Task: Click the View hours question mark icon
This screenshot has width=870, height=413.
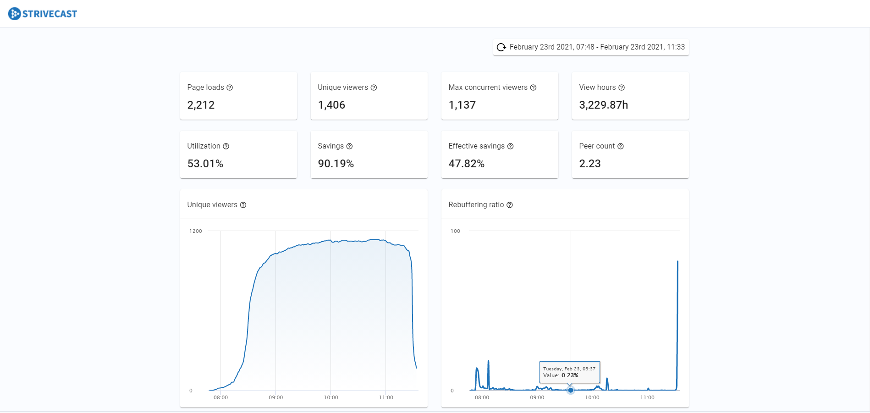Action: (622, 87)
